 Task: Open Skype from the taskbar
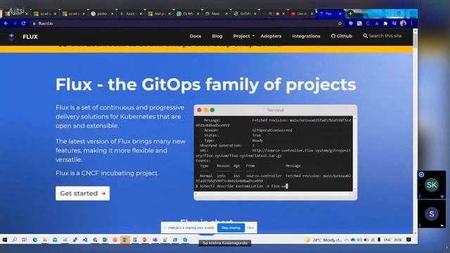(185, 240)
